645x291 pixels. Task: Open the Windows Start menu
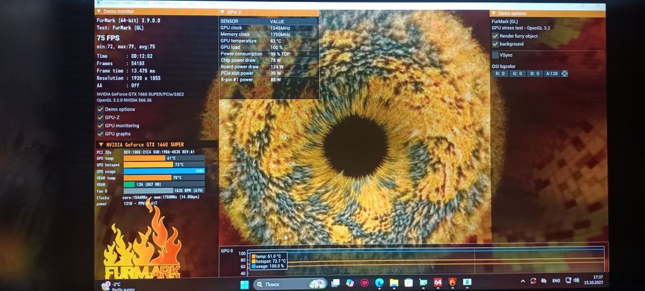click(x=244, y=285)
